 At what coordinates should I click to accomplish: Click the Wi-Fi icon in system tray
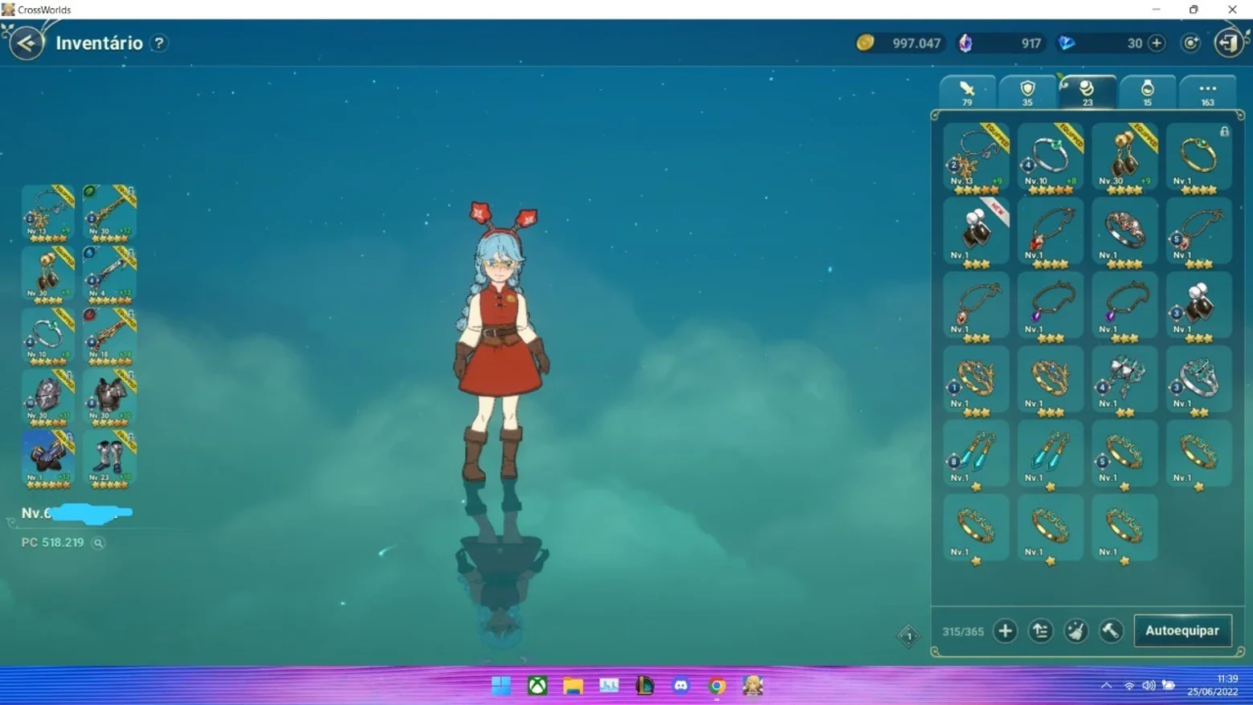tap(1129, 686)
